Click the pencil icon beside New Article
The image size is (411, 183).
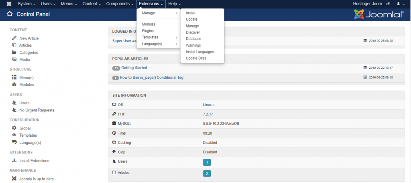14,38
